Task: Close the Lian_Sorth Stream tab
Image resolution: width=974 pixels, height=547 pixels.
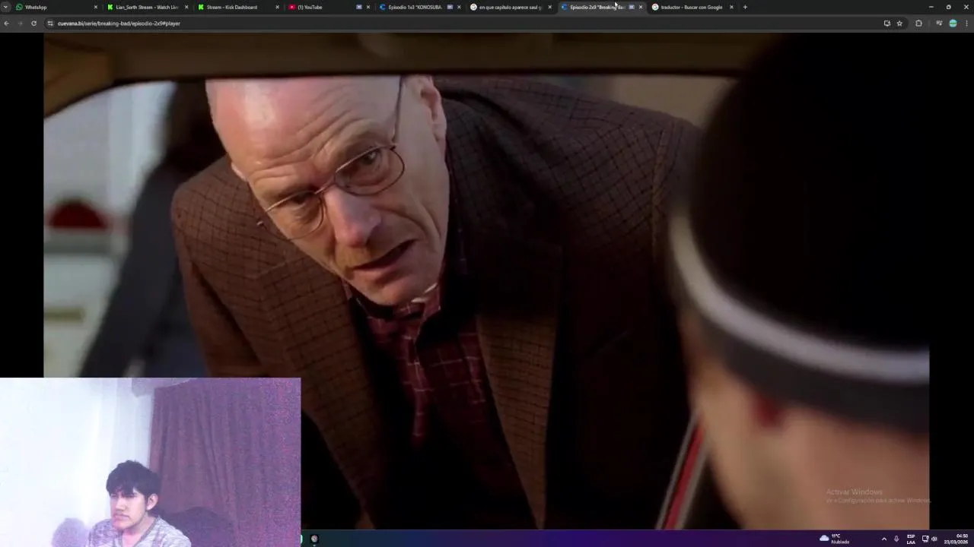Action: tap(186, 7)
